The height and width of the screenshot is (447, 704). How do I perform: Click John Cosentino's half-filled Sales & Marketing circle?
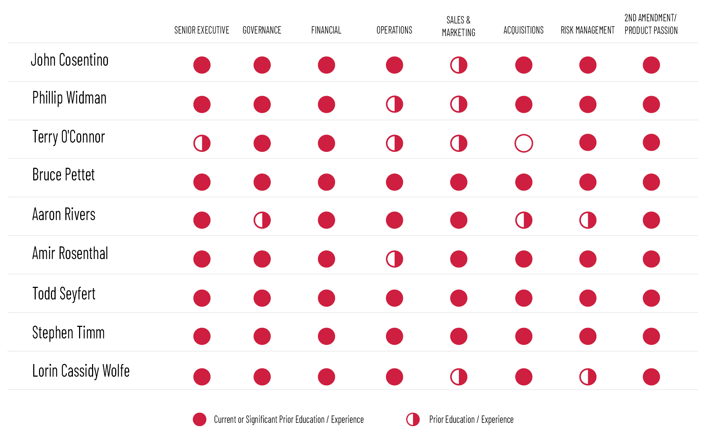point(459,65)
